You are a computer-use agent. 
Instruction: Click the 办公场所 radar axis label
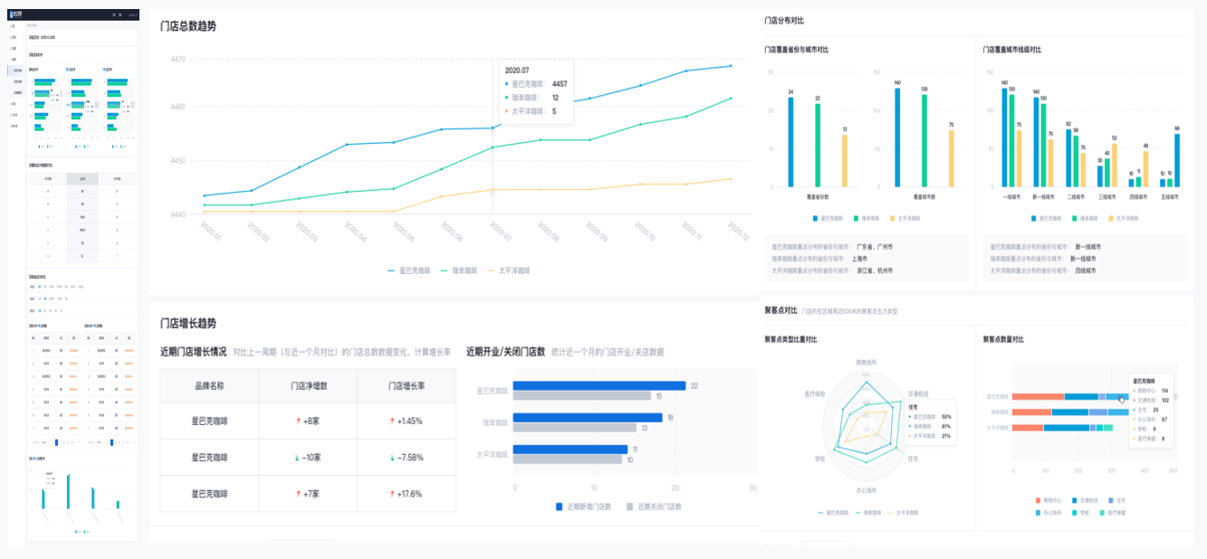(x=867, y=490)
